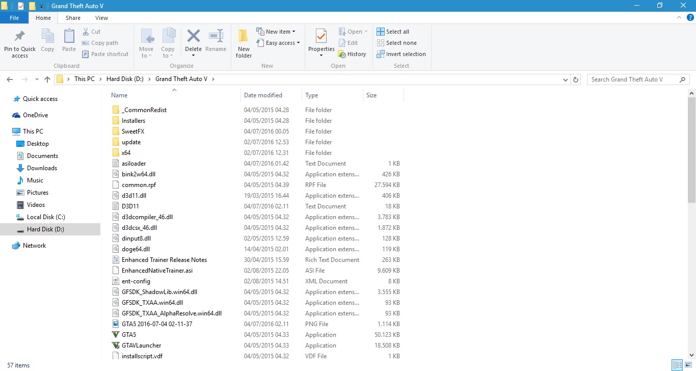Click the Copy path command
Image resolution: width=696 pixels, height=371 pixels.
(x=100, y=43)
